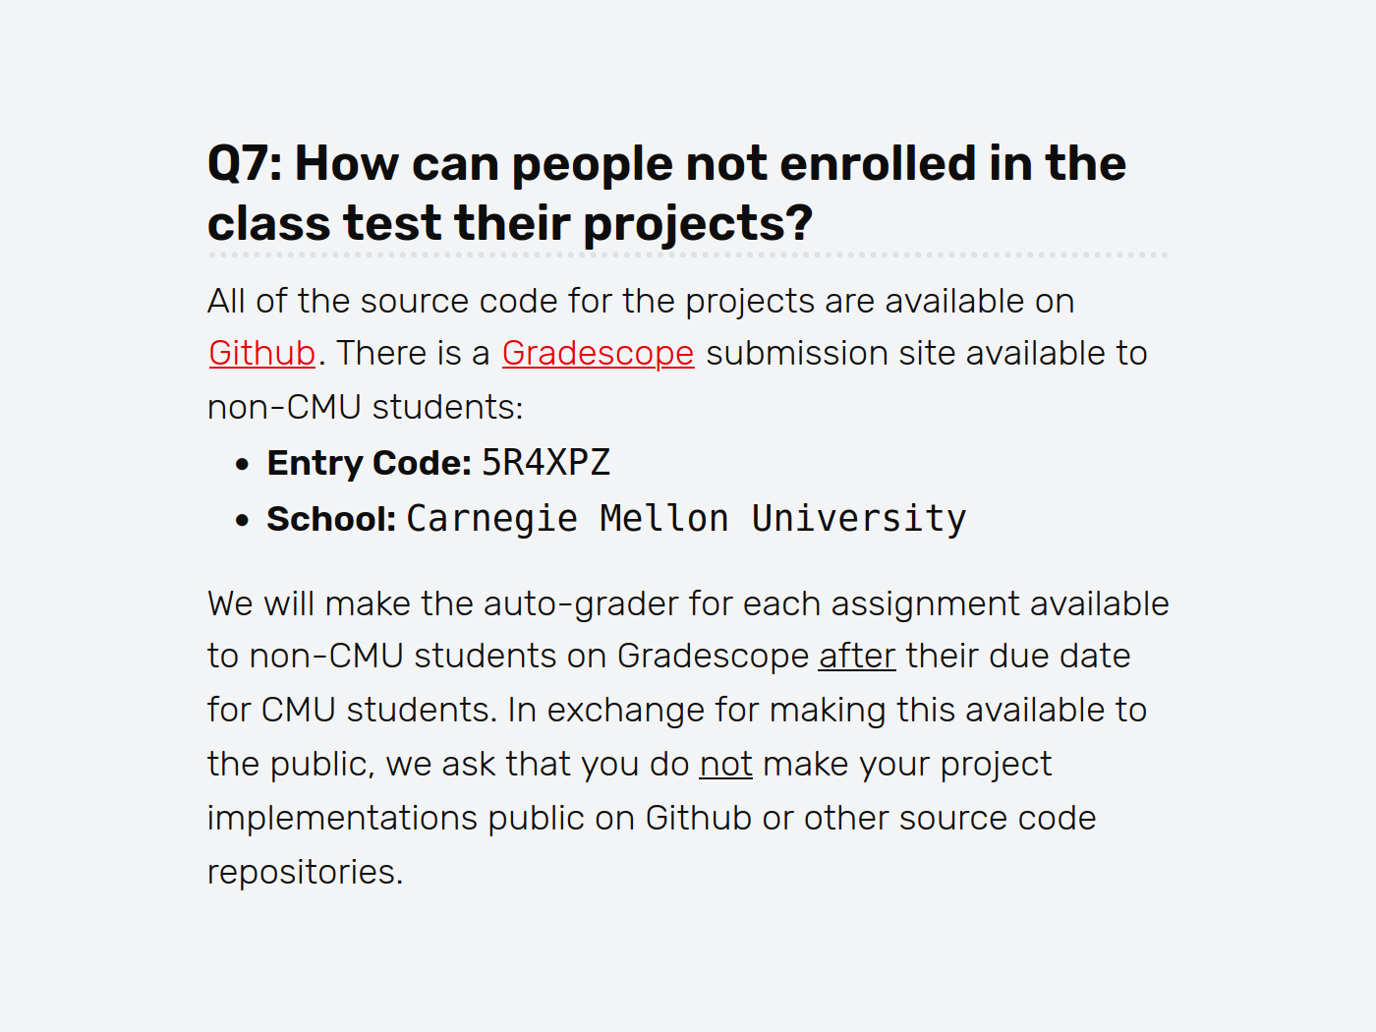Screen dimensions: 1376x1032
Task: Click the phrase submission site available to
Action: (927, 353)
